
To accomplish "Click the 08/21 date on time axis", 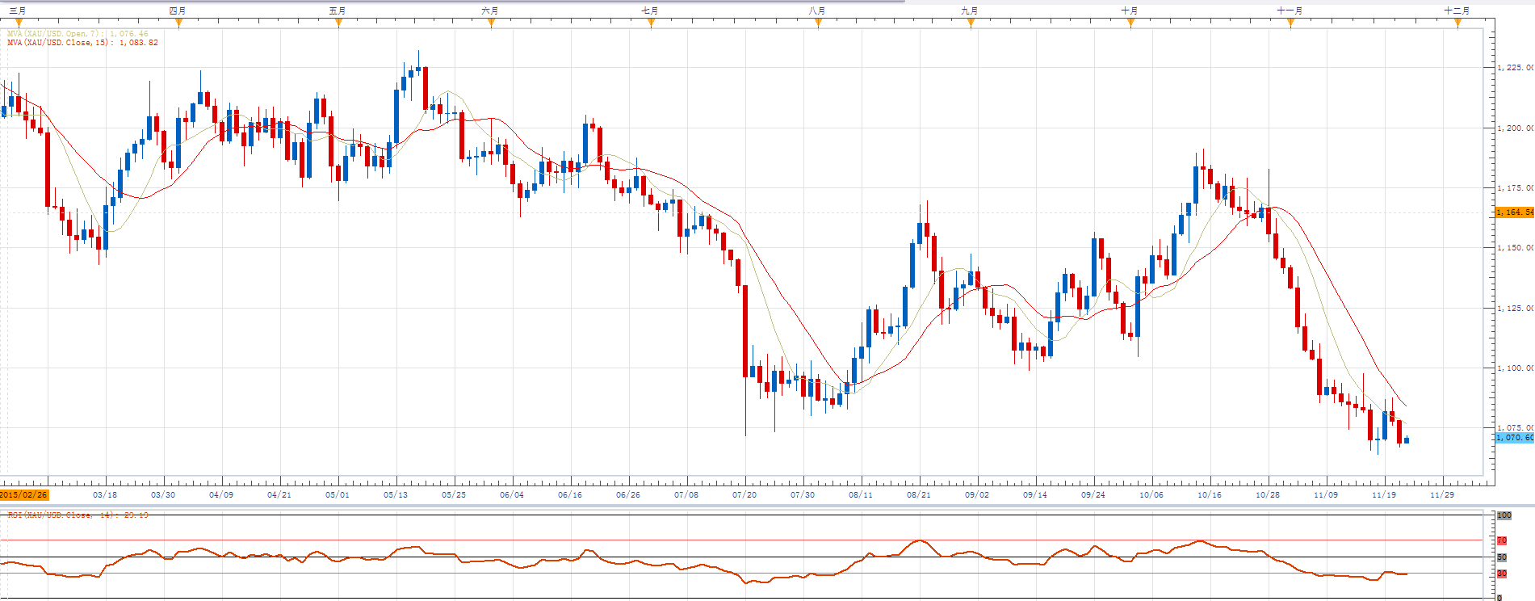I will [x=918, y=494].
